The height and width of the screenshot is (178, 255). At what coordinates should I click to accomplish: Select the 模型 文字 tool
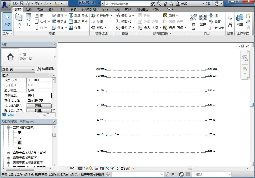(x=125, y=15)
